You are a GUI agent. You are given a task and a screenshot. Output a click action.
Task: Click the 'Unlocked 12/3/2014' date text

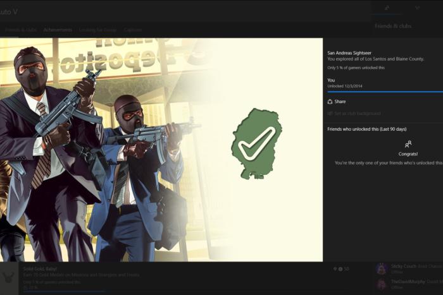pyautogui.click(x=345, y=86)
